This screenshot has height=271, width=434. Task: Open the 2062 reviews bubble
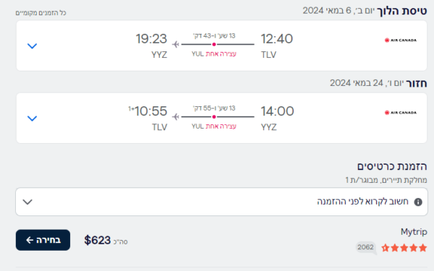point(366,247)
